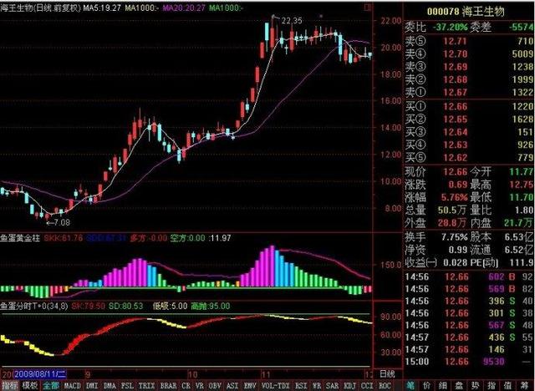Switch to the 指标 indicator tab

10,385
